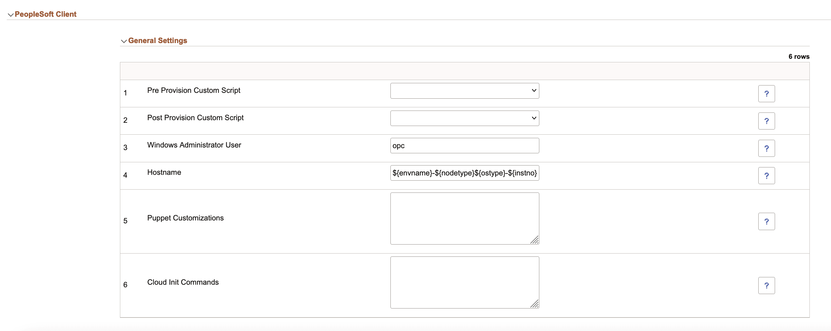Click inside the Hostname input field
This screenshot has height=331, width=831.
point(464,173)
